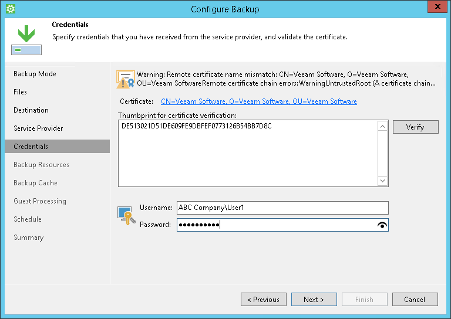Viewport: 451px width, 319px height.
Task: Select the Destination step
Action: (x=31, y=110)
